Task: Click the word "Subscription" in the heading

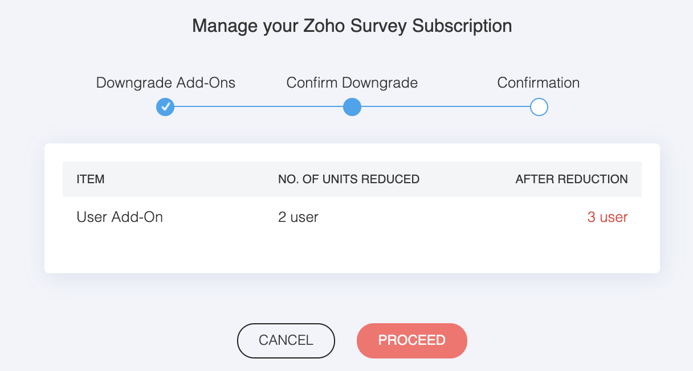Action: (462, 26)
